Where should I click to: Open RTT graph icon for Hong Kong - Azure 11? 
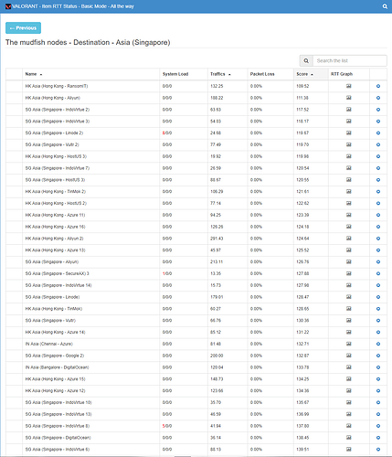pos(349,215)
